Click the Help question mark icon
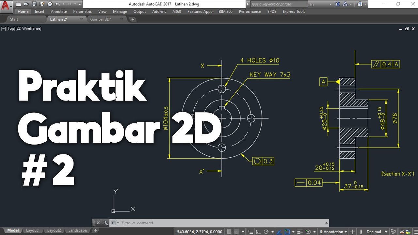This screenshot has height=235, width=418. point(360,4)
